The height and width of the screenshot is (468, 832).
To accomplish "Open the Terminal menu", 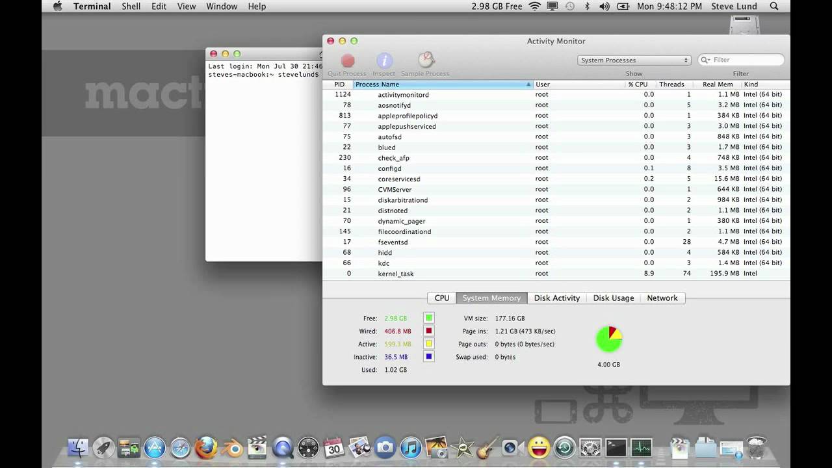I will pyautogui.click(x=92, y=6).
